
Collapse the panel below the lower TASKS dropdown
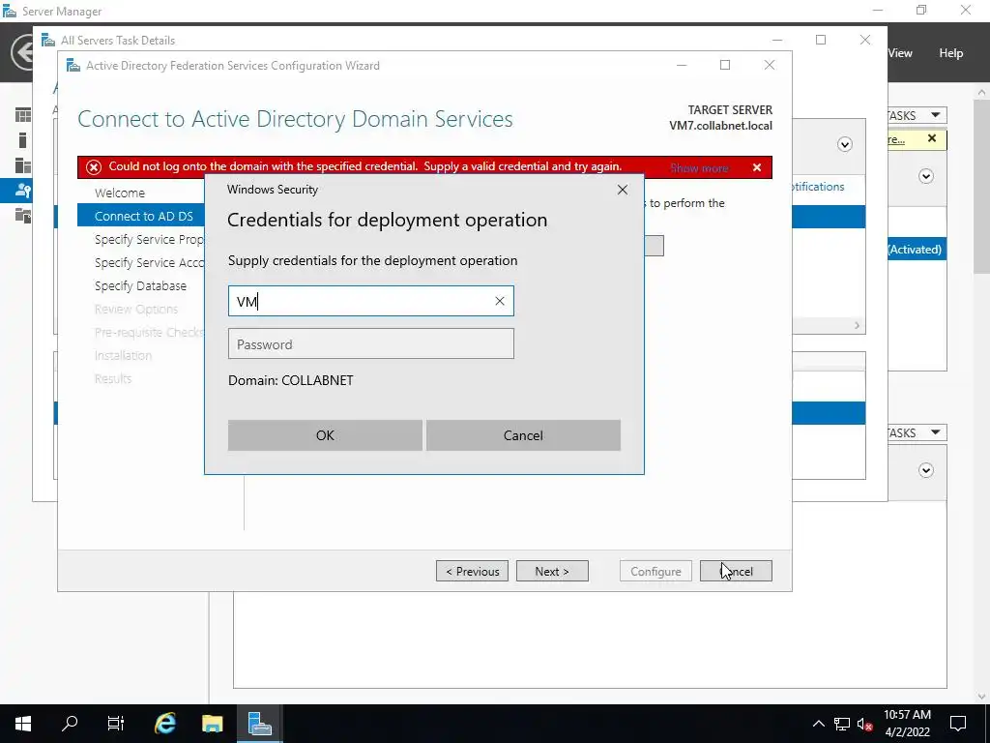(925, 470)
